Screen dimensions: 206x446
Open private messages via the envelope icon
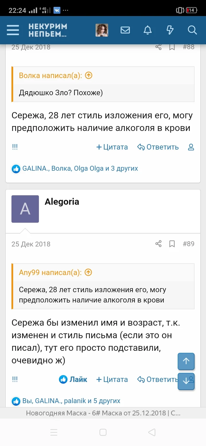pos(125,30)
